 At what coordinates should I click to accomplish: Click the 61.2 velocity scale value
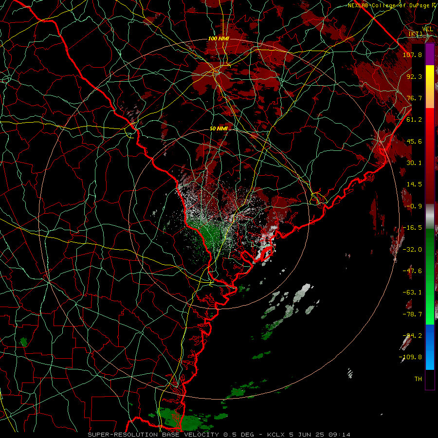(414, 120)
